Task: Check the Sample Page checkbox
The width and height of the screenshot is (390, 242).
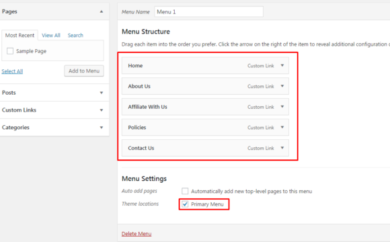Action: click(10, 51)
